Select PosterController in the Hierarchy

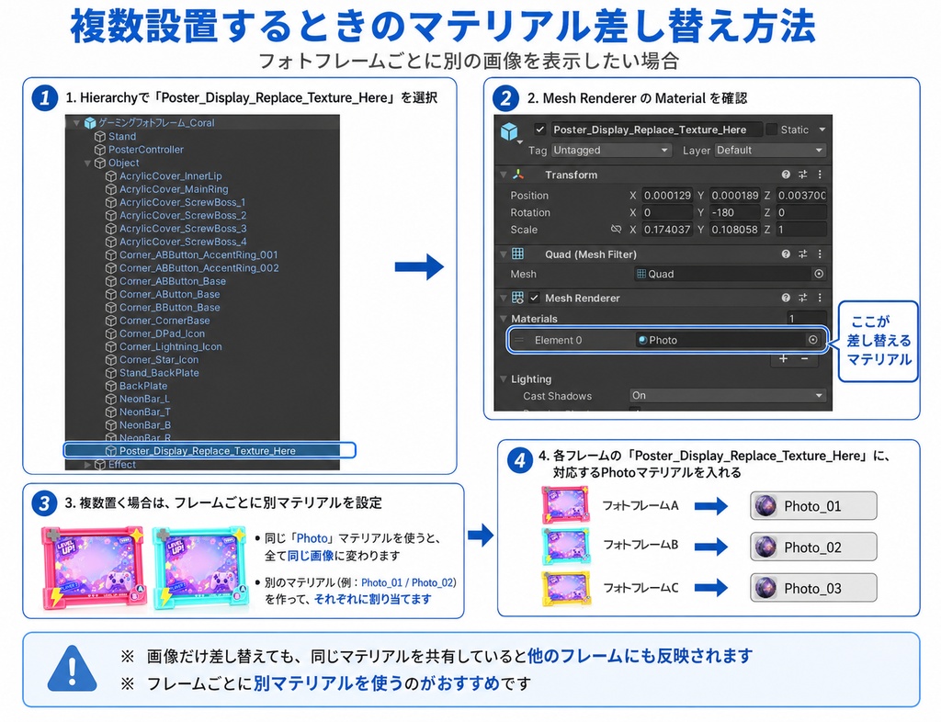tap(146, 150)
